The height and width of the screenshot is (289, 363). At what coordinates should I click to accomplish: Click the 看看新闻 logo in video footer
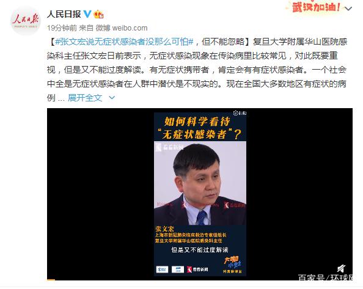(197, 269)
